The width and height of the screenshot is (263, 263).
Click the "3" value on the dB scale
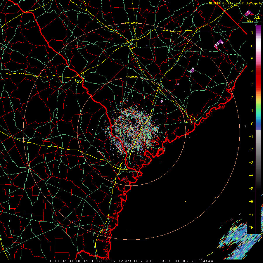pyautogui.click(x=252, y=85)
